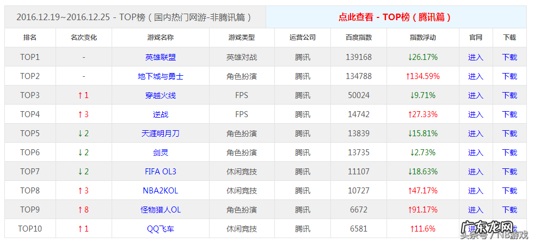Select the 国内热门网游-非腾讯篇 date range tab

135,17
